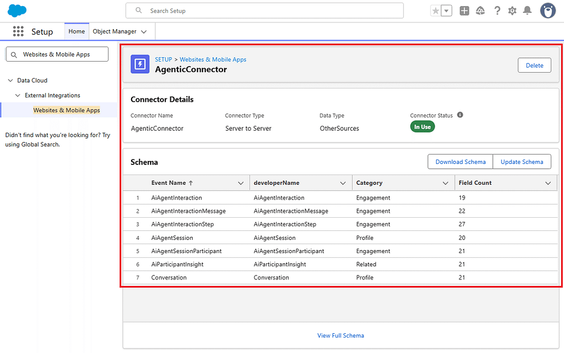Select AiAgentInteraction event name cell

176,198
